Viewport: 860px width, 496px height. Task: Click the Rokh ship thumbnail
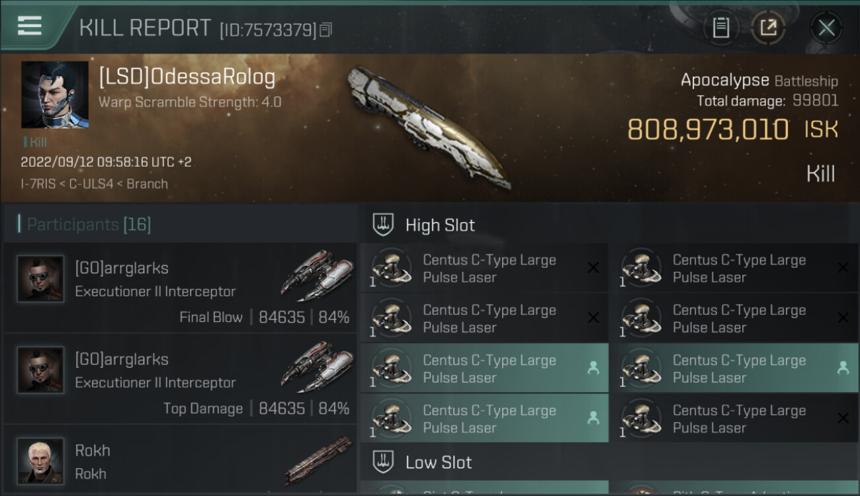pyautogui.click(x=319, y=460)
